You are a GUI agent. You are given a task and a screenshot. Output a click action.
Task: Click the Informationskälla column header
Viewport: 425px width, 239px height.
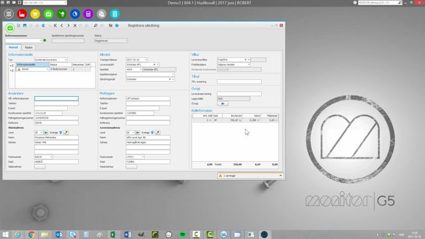(33, 65)
